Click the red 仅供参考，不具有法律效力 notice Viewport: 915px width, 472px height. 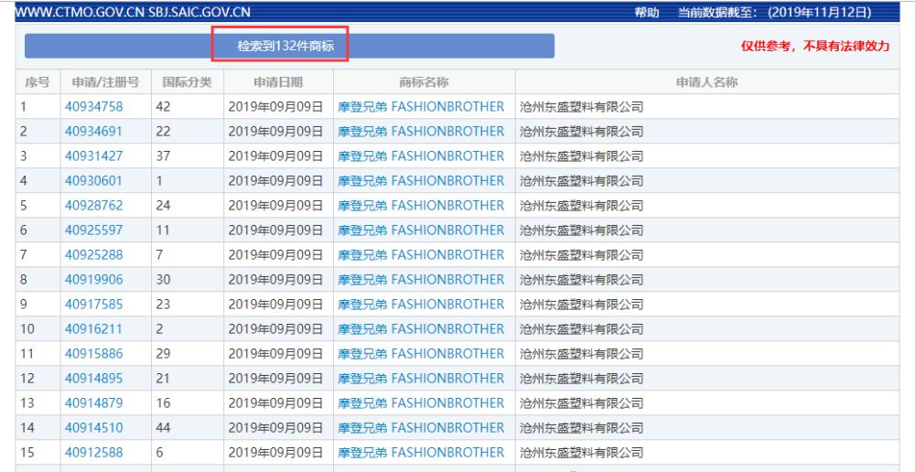(x=815, y=46)
